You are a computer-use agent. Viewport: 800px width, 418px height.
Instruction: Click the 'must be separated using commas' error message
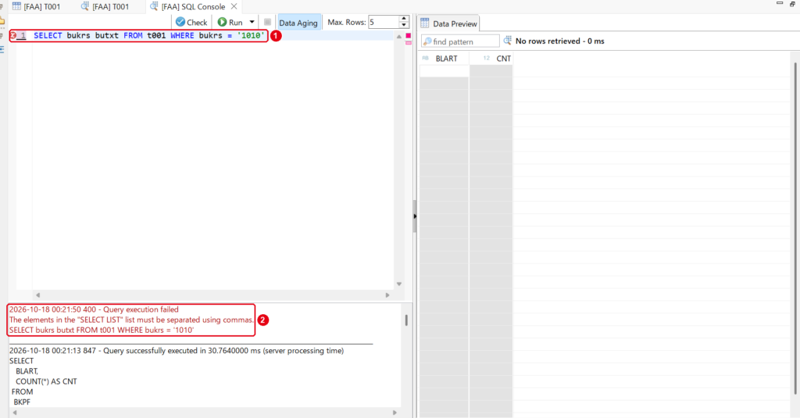coord(131,320)
